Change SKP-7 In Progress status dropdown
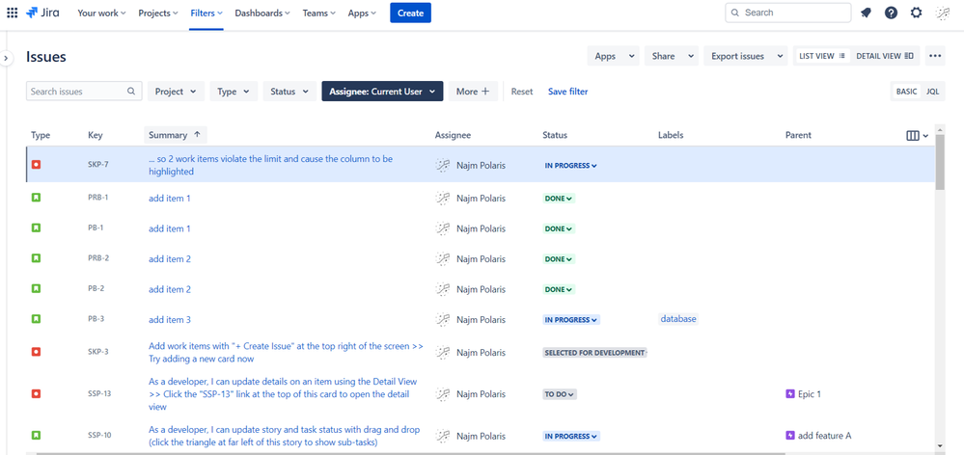 click(x=570, y=166)
